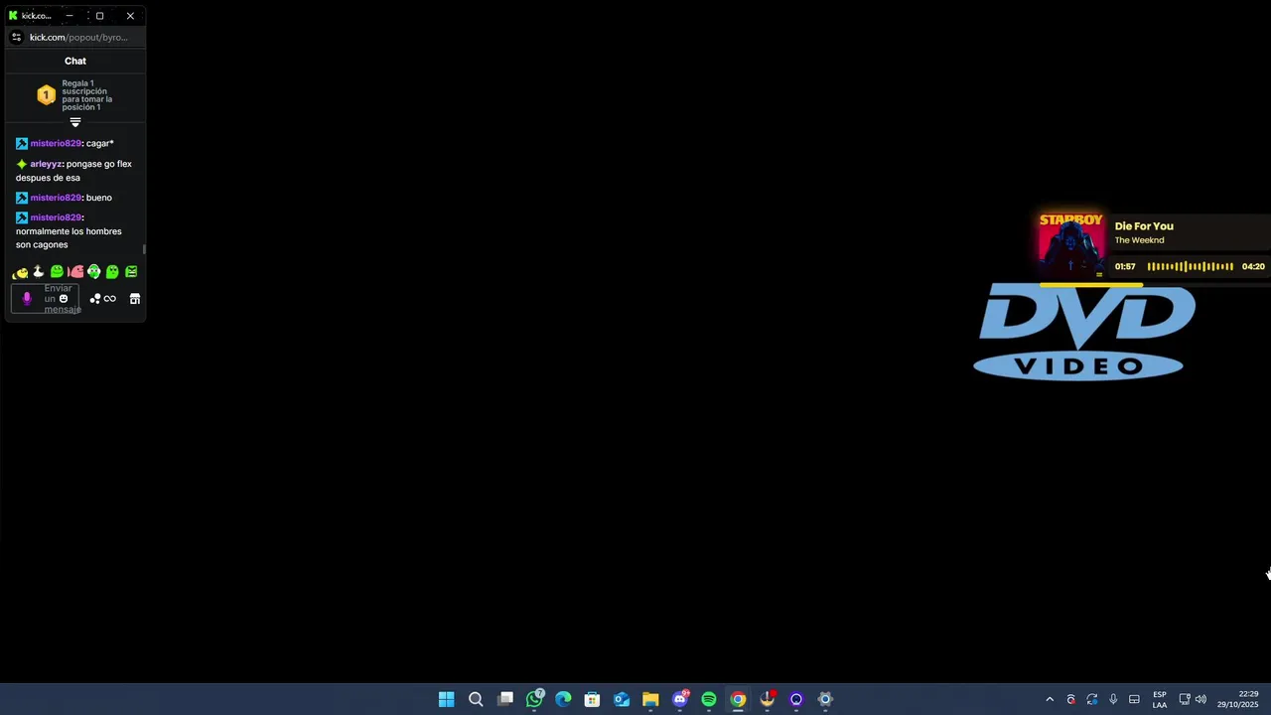Expand hidden system tray icons chevron
The image size is (1271, 715).
(x=1050, y=699)
